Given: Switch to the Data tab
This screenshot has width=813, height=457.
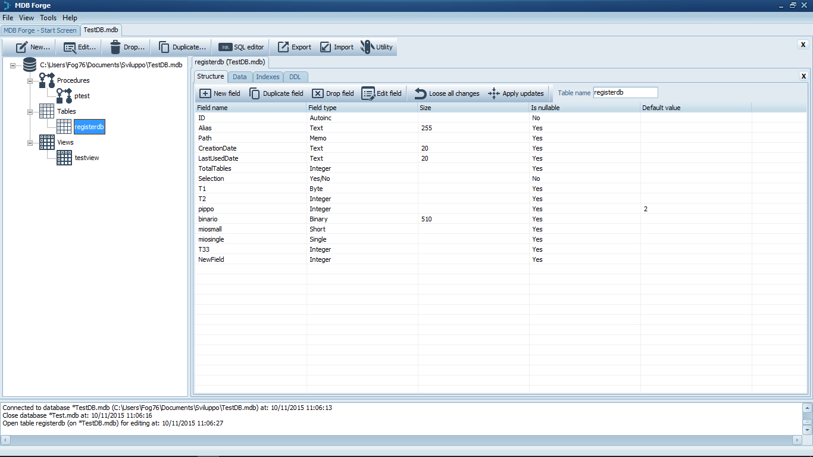Looking at the screenshot, I should (x=240, y=77).
